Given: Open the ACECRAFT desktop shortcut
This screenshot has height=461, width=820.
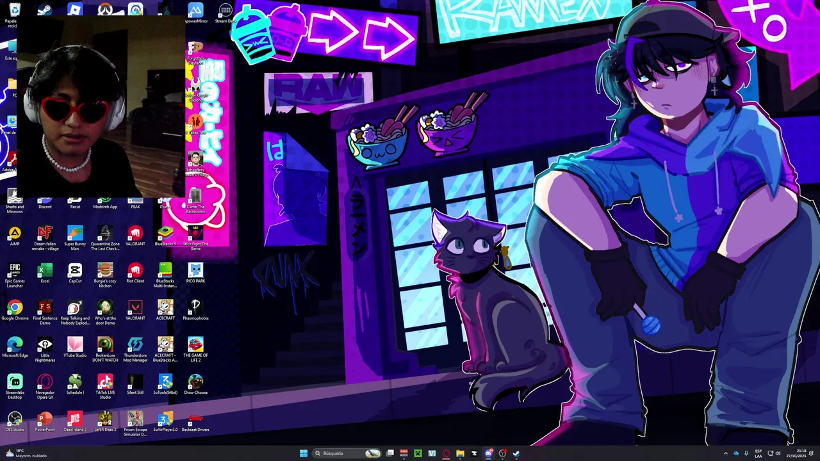Looking at the screenshot, I should (x=165, y=310).
